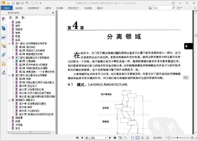Open the Comments sidebar panel icon
This screenshot has height=141, width=198.
click(4, 46)
